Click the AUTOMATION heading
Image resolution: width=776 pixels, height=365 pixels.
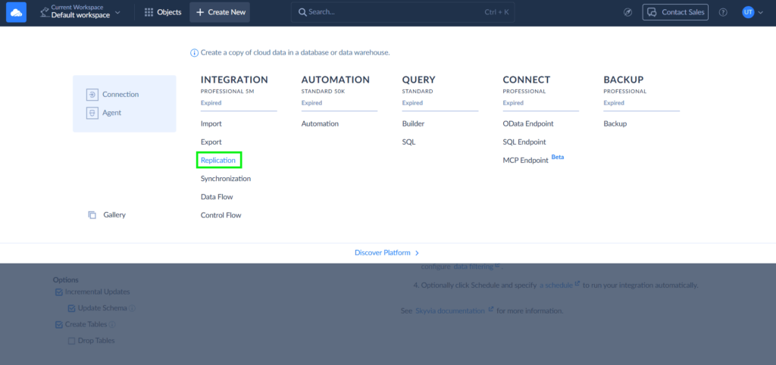[336, 80]
